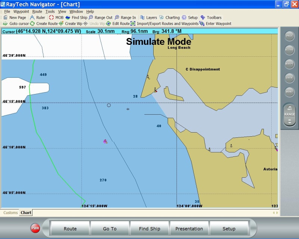Click the Presentation softkey button
Screen dimensions: 299x239
pyautogui.click(x=189, y=229)
